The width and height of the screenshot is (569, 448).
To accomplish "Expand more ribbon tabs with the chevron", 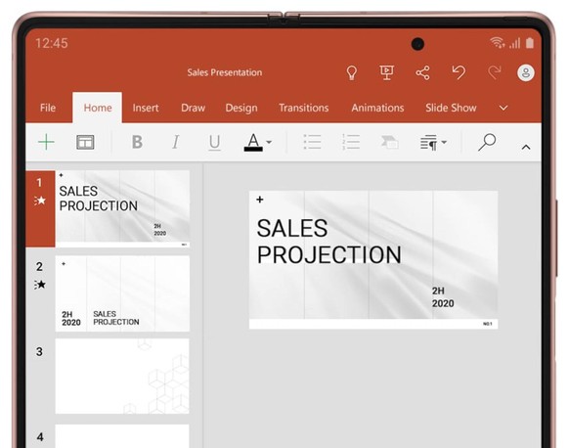I will 503,108.
